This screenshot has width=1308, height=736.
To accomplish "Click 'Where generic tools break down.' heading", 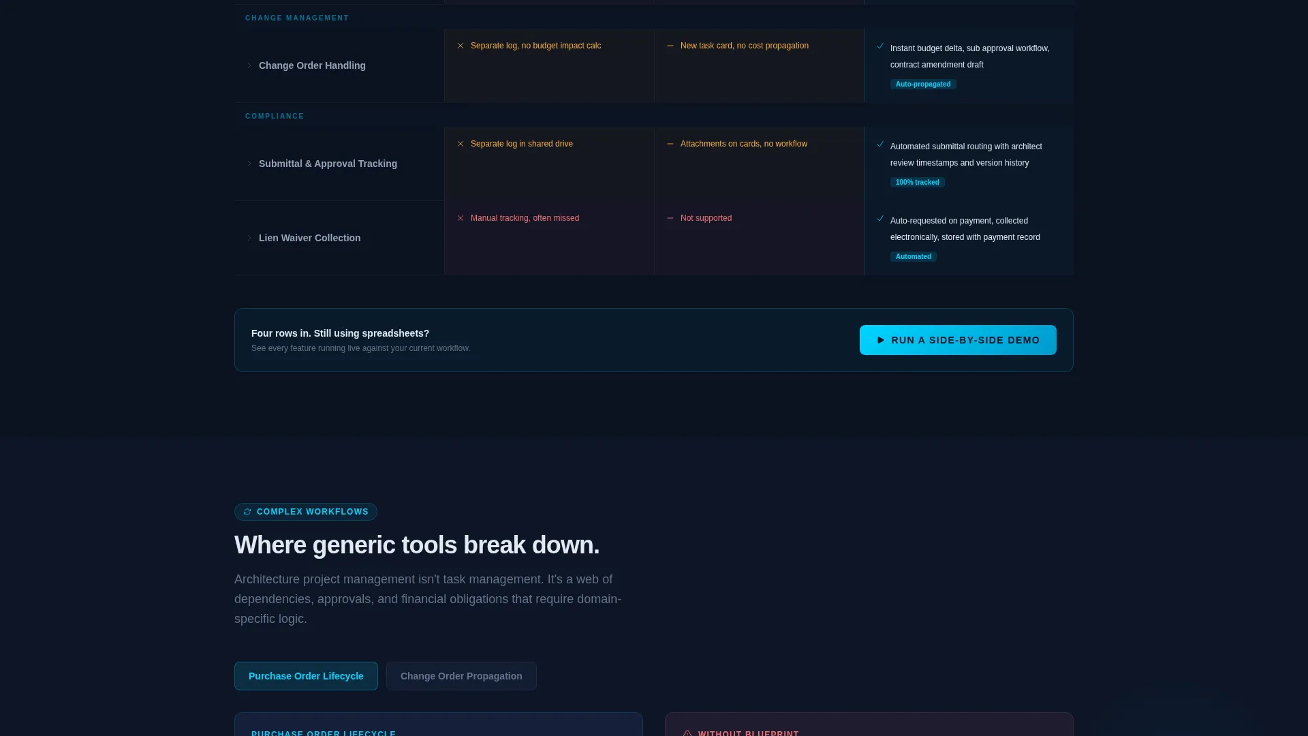I will (x=417, y=545).
